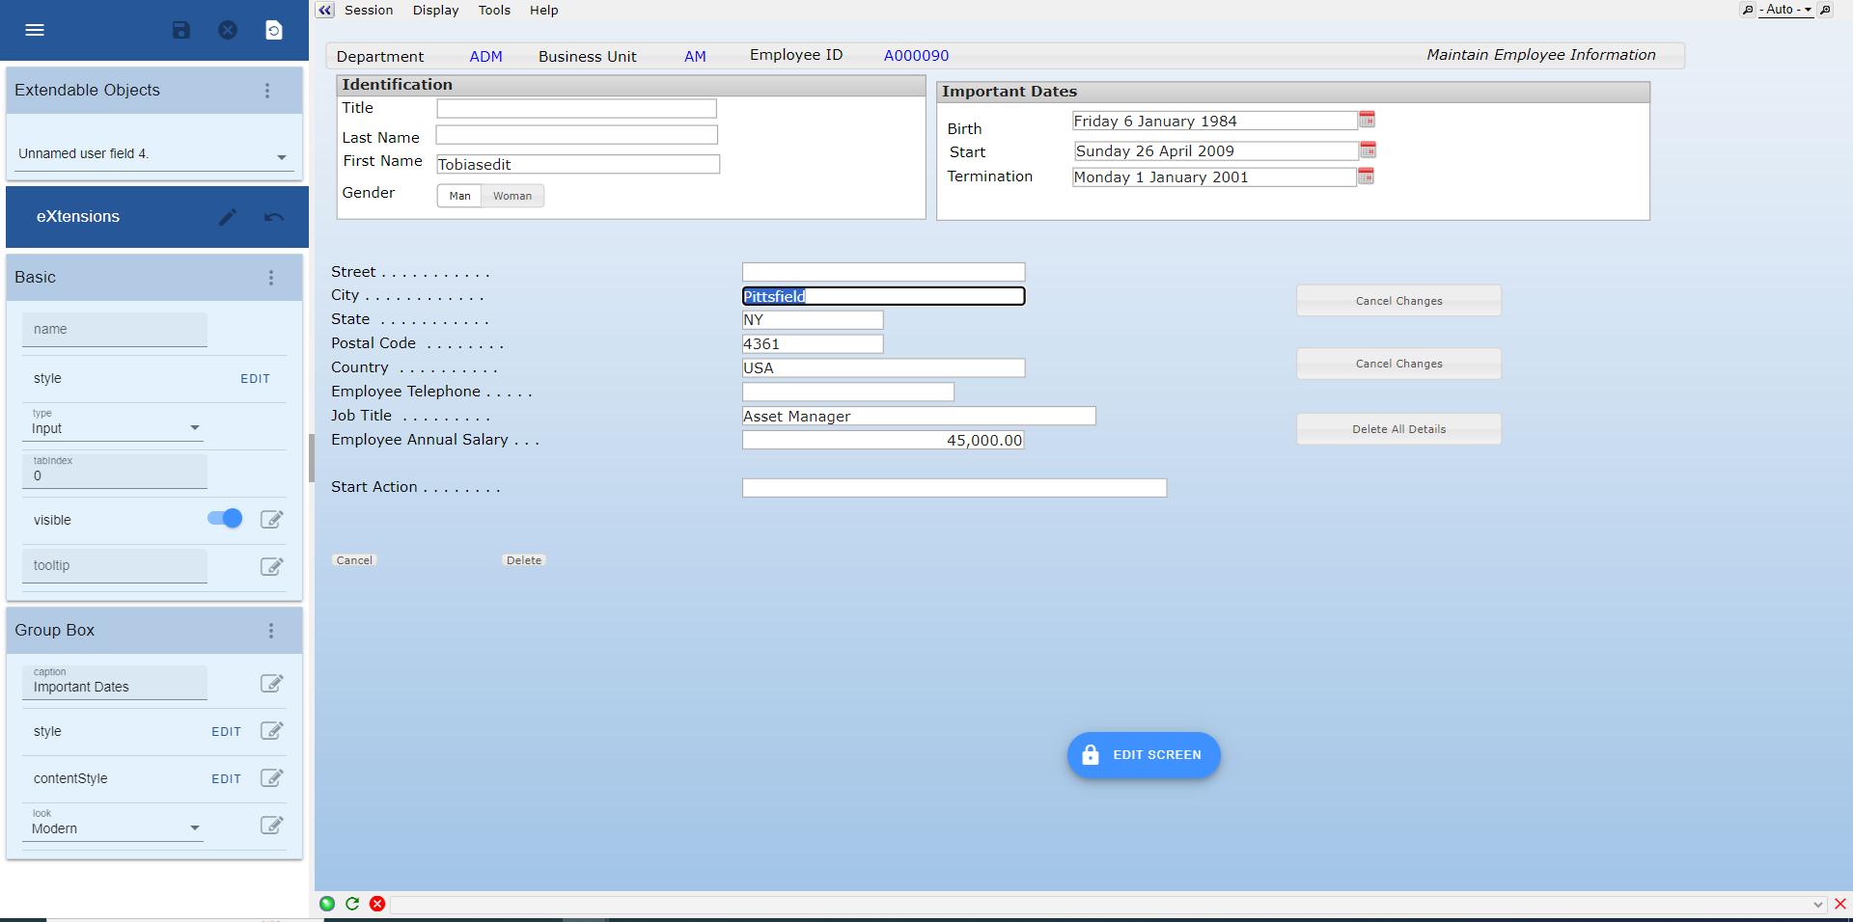The image size is (1853, 922).
Task: Click the eXtensions undo arrow icon
Action: click(274, 217)
